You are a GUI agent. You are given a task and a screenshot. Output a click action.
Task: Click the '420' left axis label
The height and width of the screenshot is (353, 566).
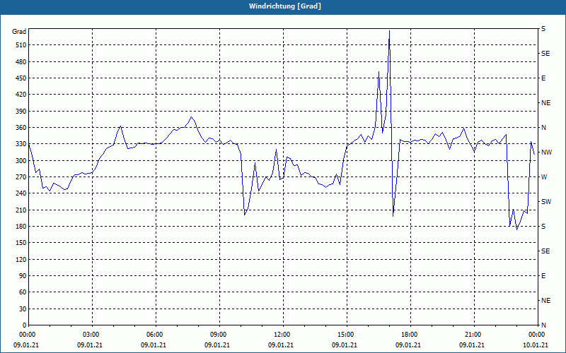coord(21,95)
